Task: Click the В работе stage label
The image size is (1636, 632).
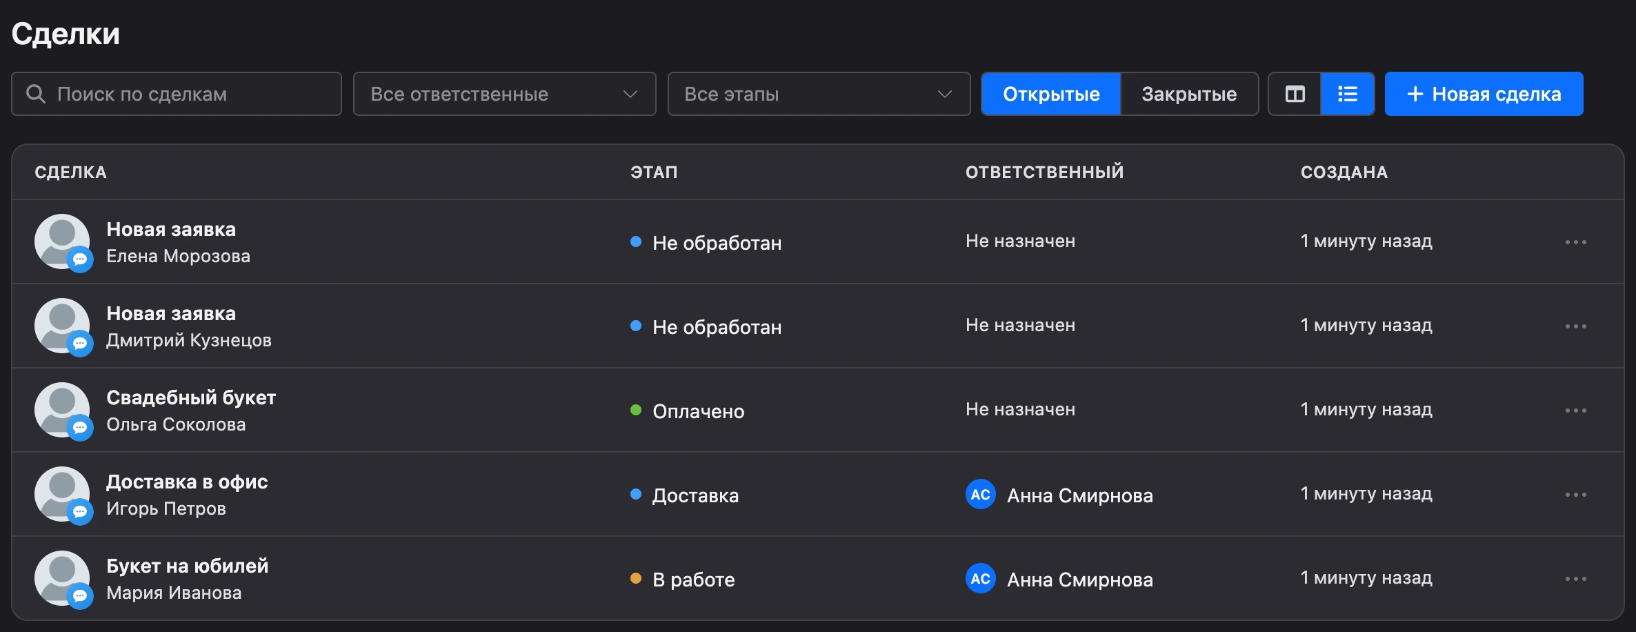Action: click(694, 580)
